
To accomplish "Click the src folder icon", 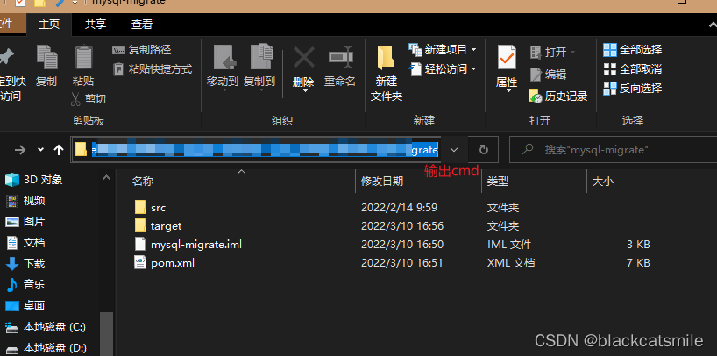I will [x=140, y=207].
